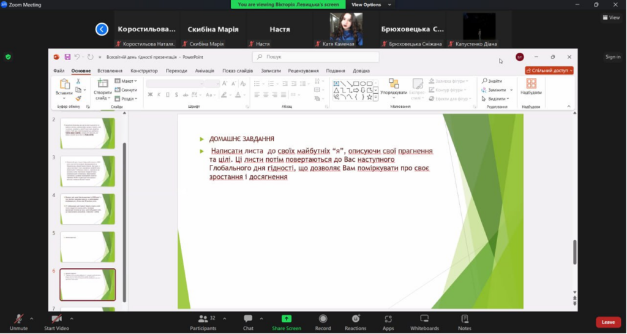
Task: Open the Participants panel
Action: pos(203,321)
